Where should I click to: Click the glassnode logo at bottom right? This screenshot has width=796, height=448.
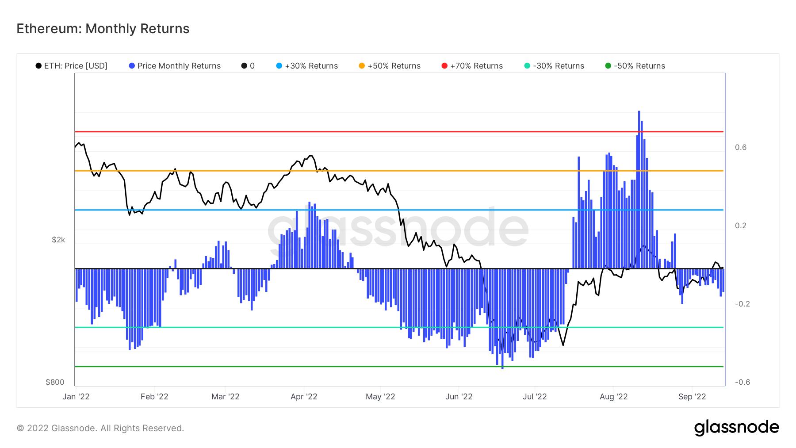click(x=736, y=428)
